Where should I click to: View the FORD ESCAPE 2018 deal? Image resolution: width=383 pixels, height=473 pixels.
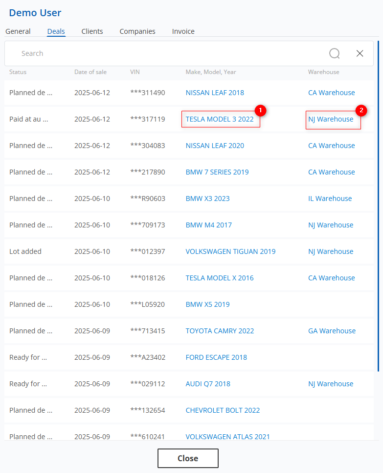pyautogui.click(x=216, y=357)
